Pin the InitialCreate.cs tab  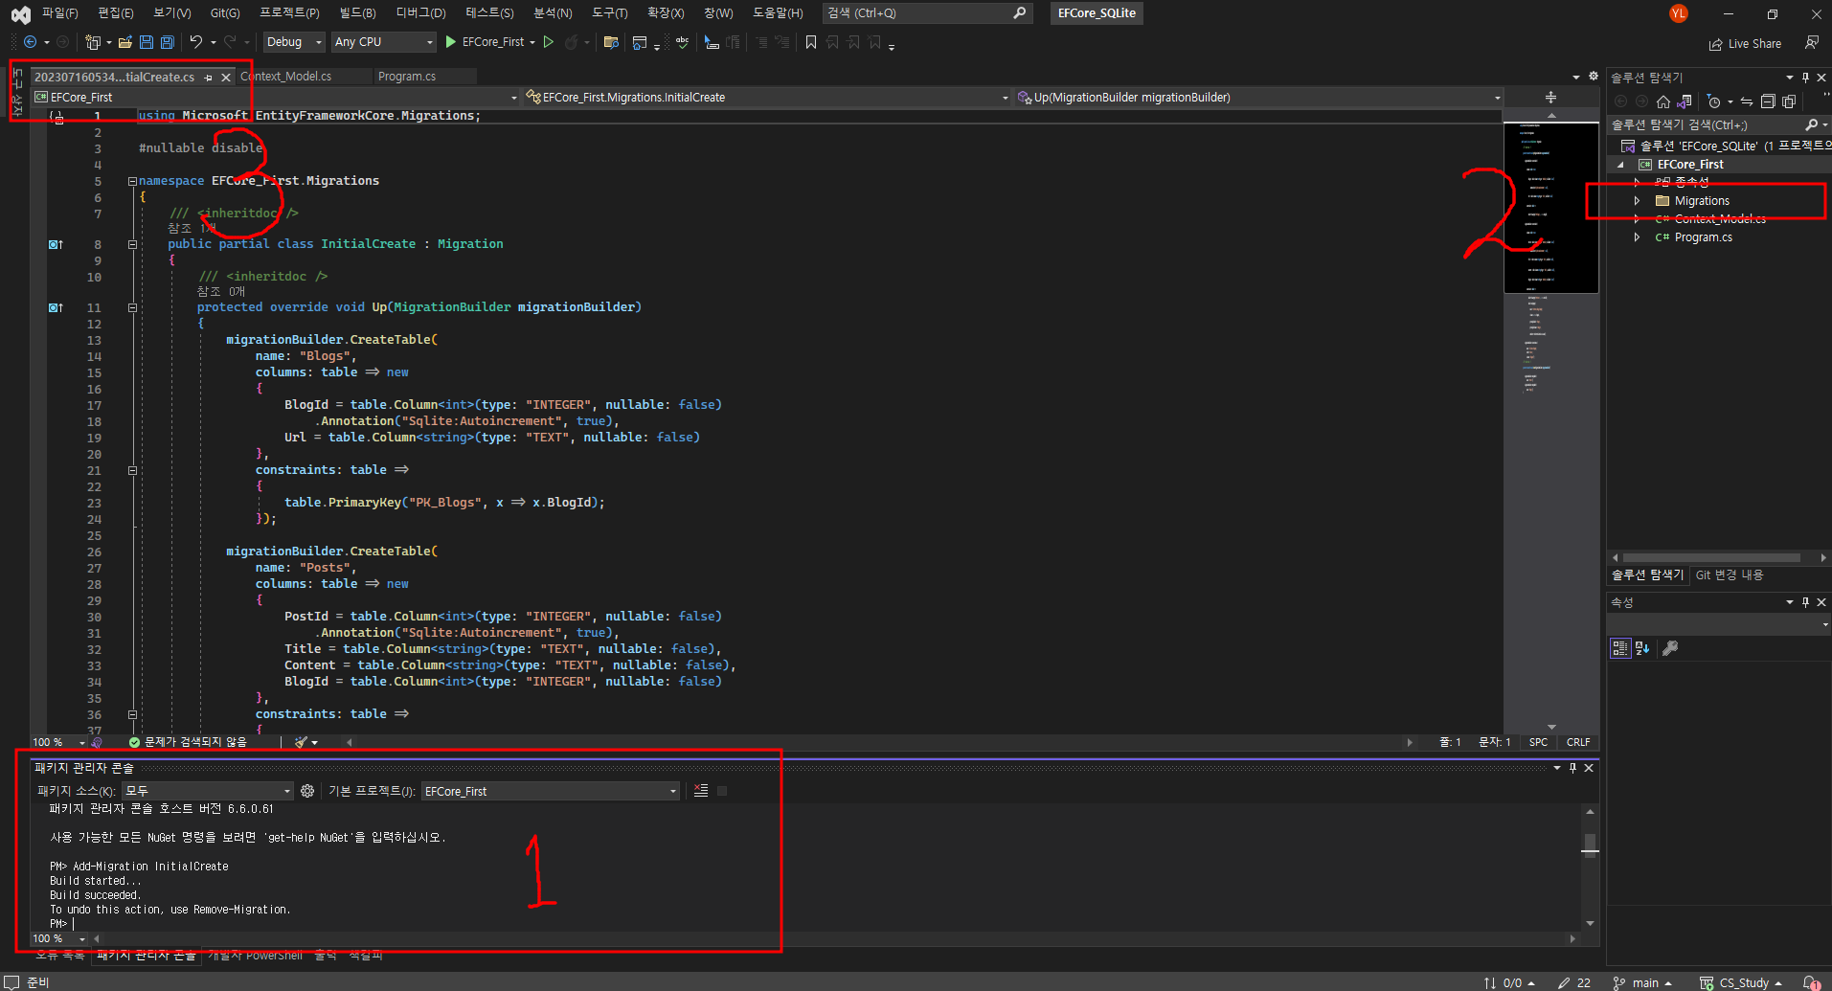(208, 78)
